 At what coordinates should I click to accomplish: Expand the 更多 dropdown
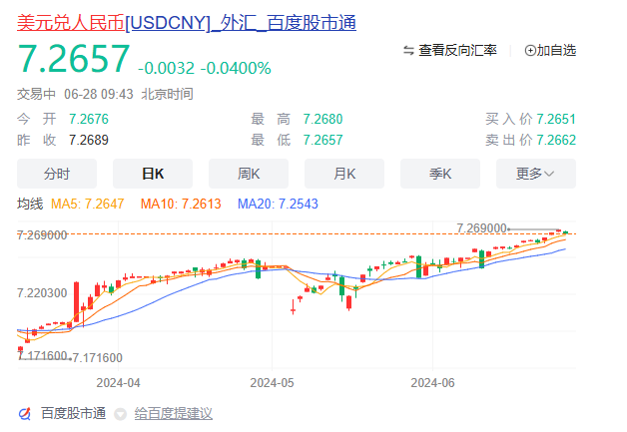[536, 174]
